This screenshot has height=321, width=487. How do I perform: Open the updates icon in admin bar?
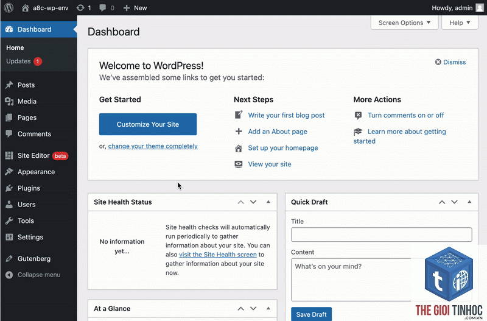click(x=80, y=8)
